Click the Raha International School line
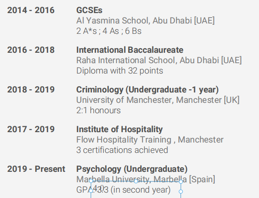Image resolution: width=259 pixels, height=198 pixels. click(x=159, y=60)
